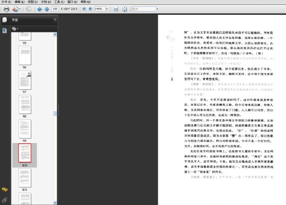The image size is (286, 205).
Task: Click the Comments icon in the left sidebar
Action: point(5,190)
